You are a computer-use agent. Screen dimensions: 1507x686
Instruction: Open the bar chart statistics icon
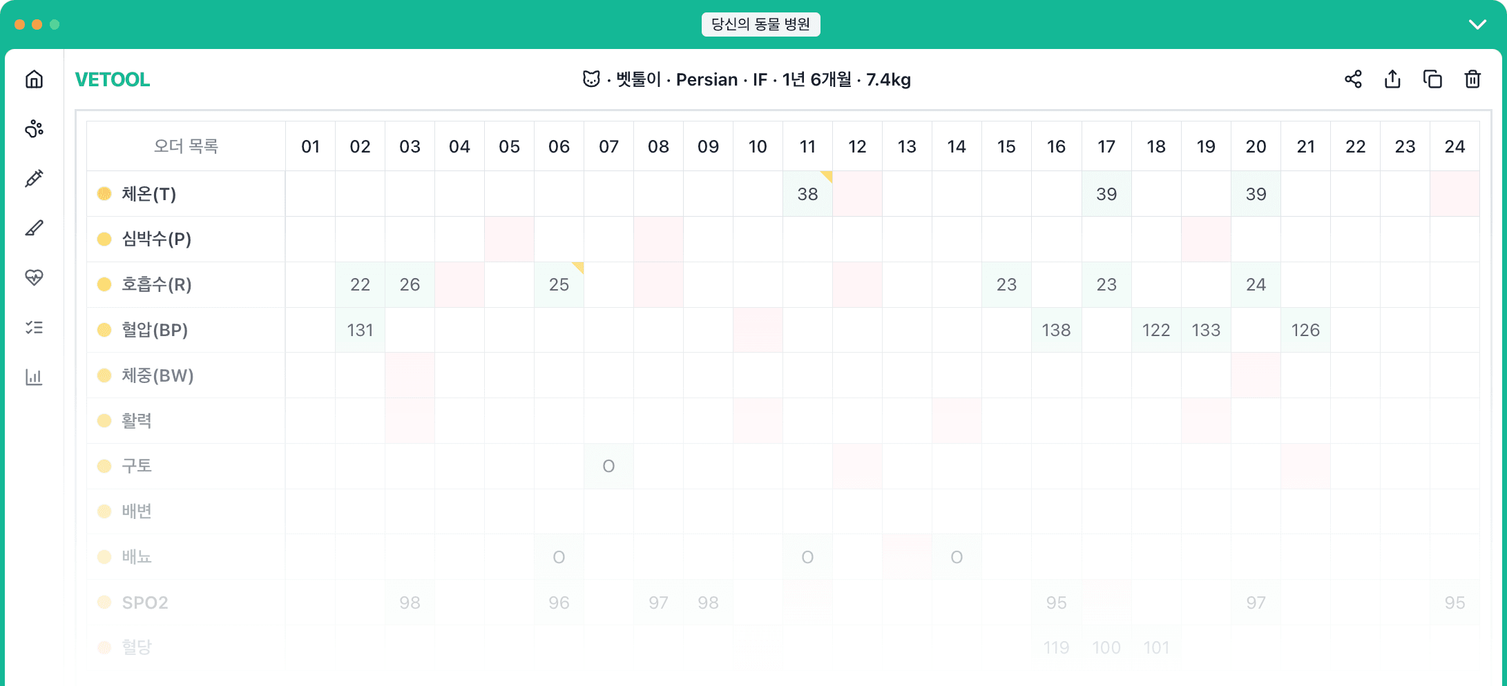point(33,378)
